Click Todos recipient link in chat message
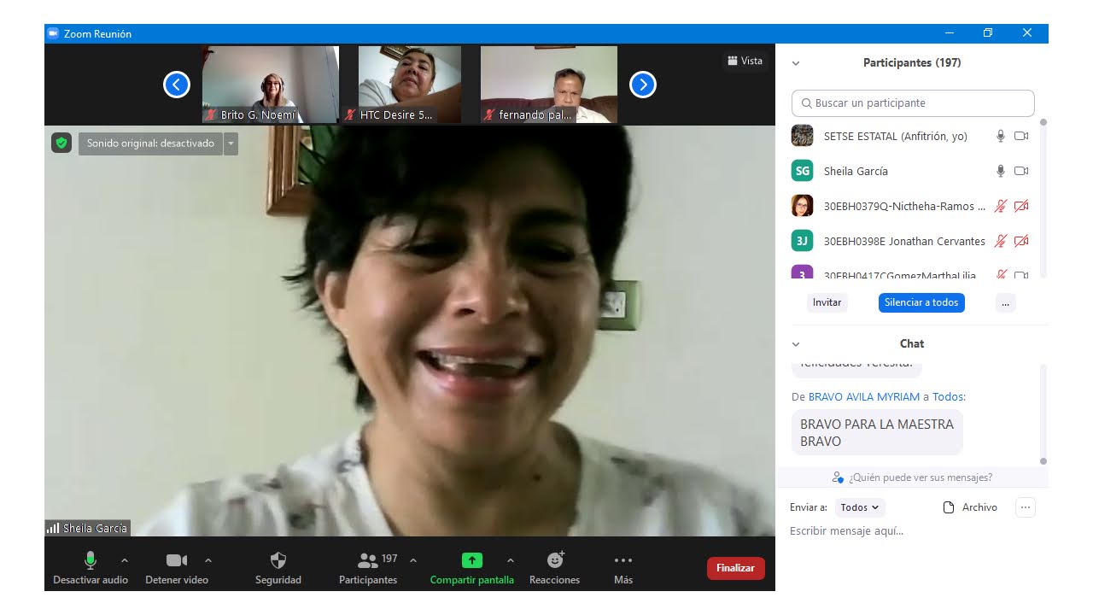 pos(948,397)
